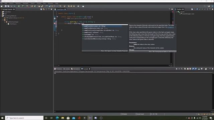
Task: Close the Console view tab
Action: point(90,69)
